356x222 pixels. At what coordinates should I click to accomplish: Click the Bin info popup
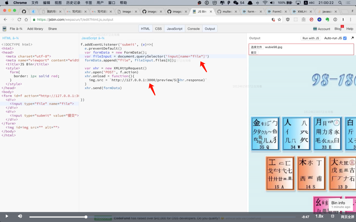point(341,205)
